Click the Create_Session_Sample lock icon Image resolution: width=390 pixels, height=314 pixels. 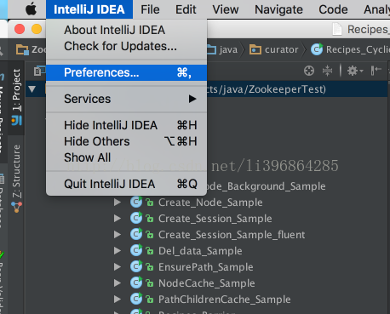pyautogui.click(x=150, y=219)
